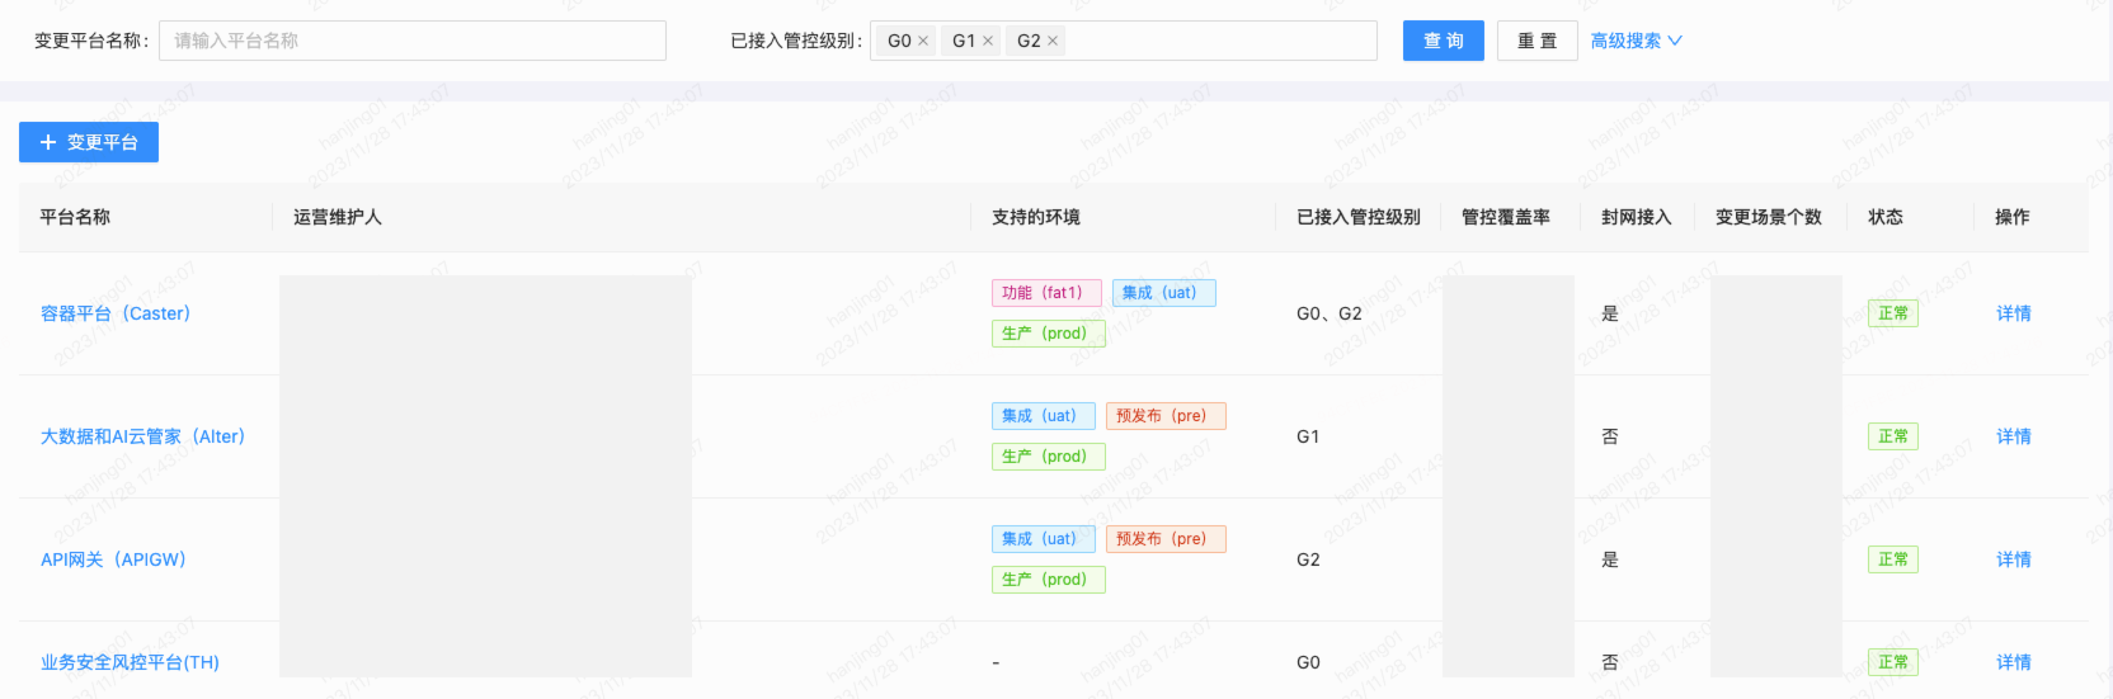Click the 生产 (prod) tag in Caster row
The width and height of the screenshot is (2113, 699).
tap(1048, 334)
